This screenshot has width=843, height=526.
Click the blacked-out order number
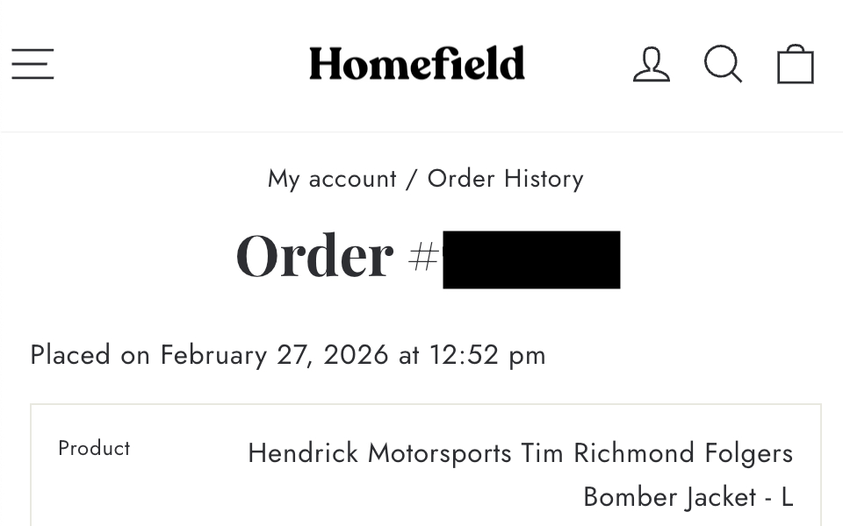click(531, 259)
